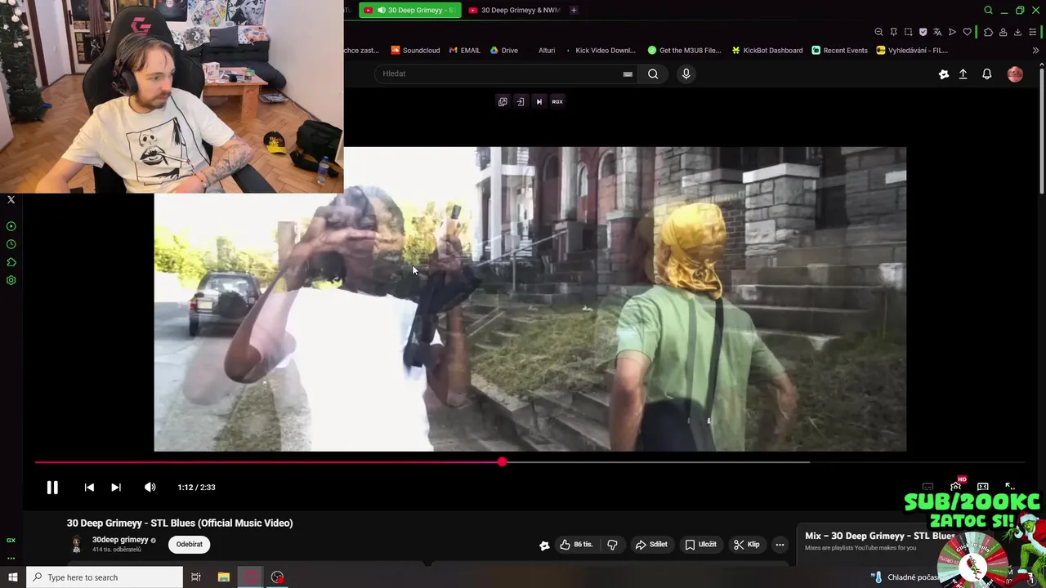This screenshot has height=588, width=1046.
Task: Switch to the 30 Deep Grimeyy & NWM tab
Action: (514, 10)
